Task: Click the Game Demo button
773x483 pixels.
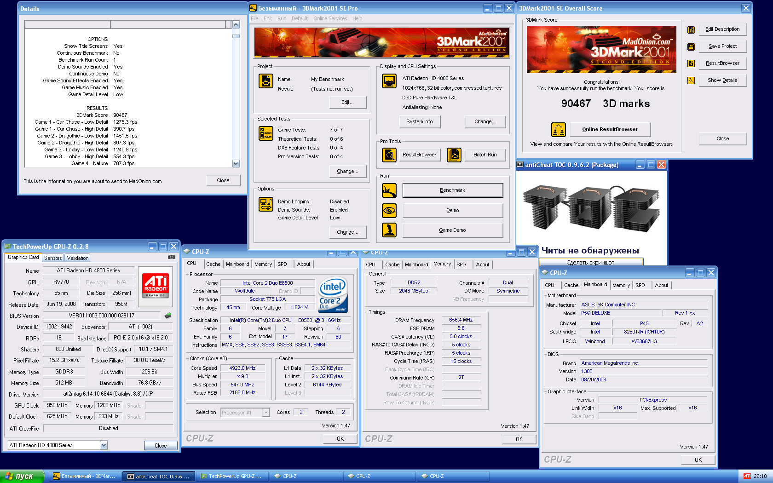Action: coord(453,230)
